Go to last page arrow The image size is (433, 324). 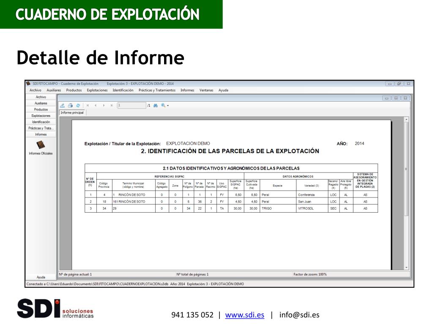point(112,105)
